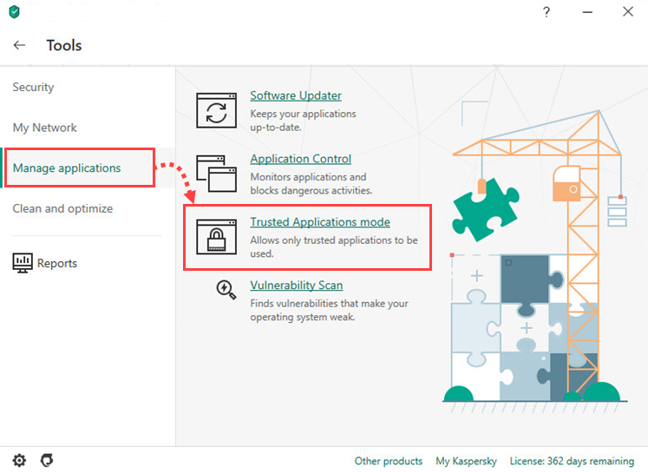Open the Application Control link
Image resolution: width=648 pixels, height=473 pixels.
coord(300,159)
